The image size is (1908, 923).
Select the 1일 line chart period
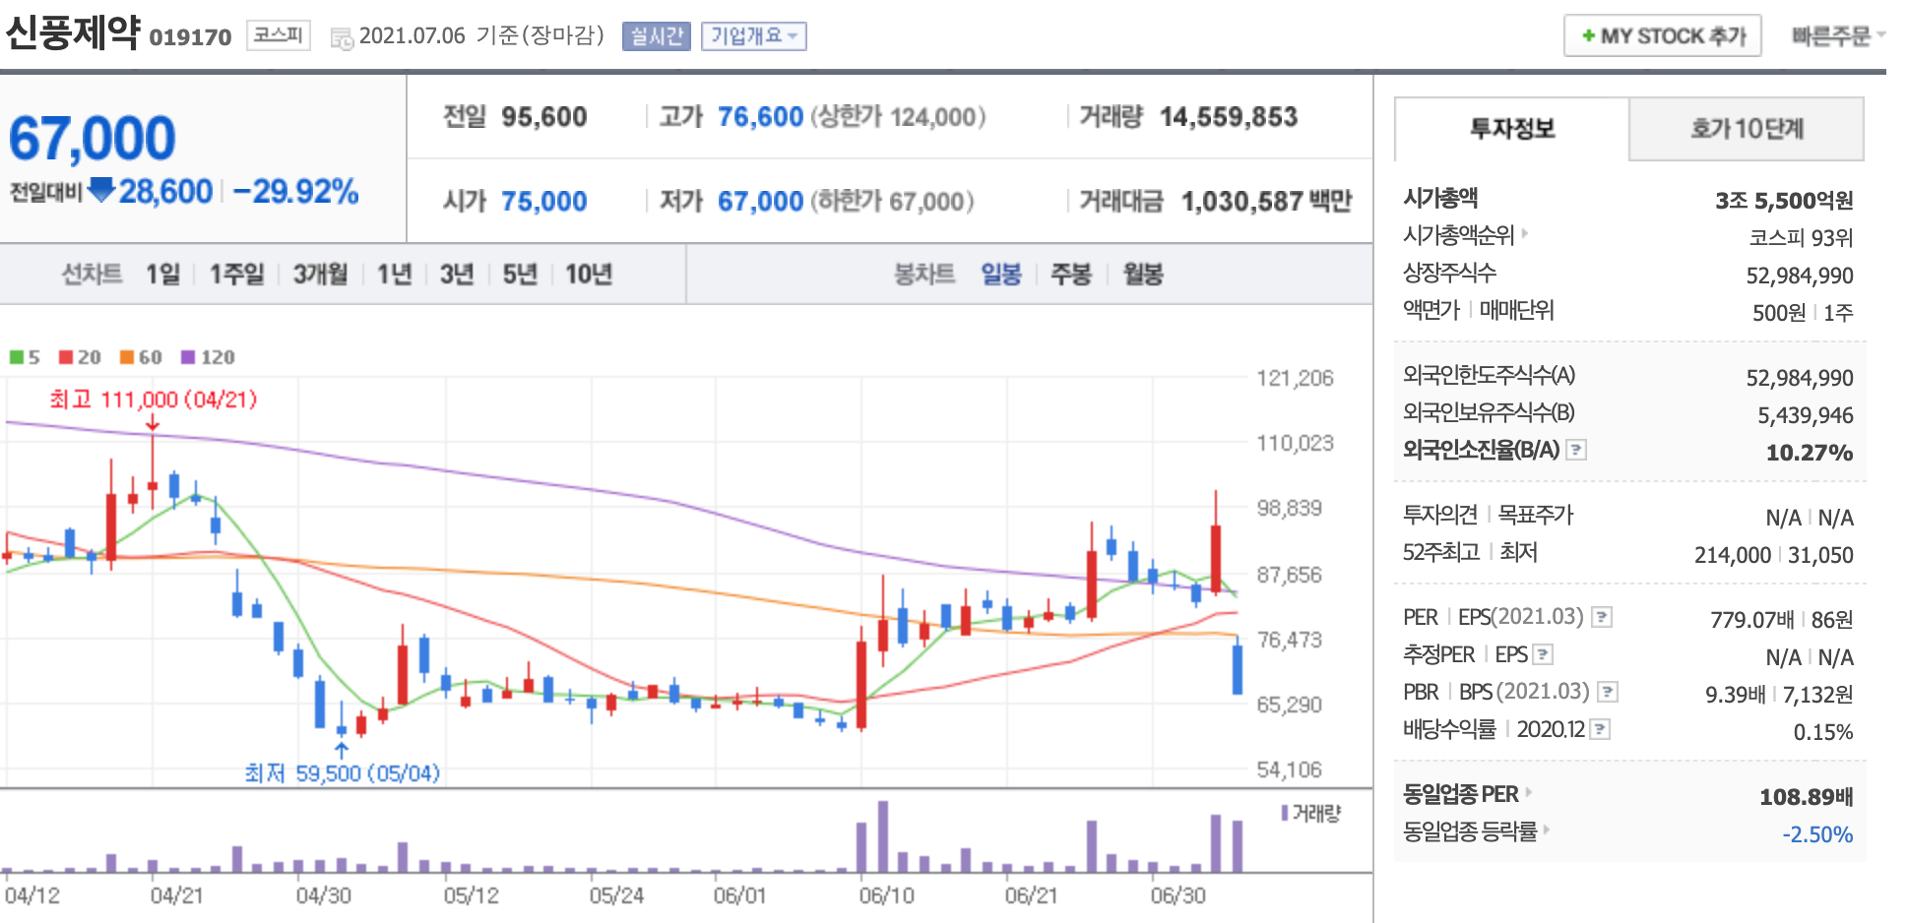pyautogui.click(x=163, y=274)
